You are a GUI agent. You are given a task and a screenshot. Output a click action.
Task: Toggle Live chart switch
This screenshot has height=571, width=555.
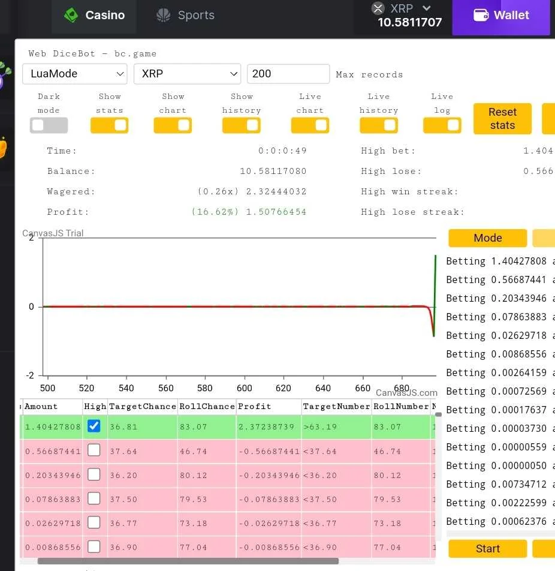click(x=310, y=125)
